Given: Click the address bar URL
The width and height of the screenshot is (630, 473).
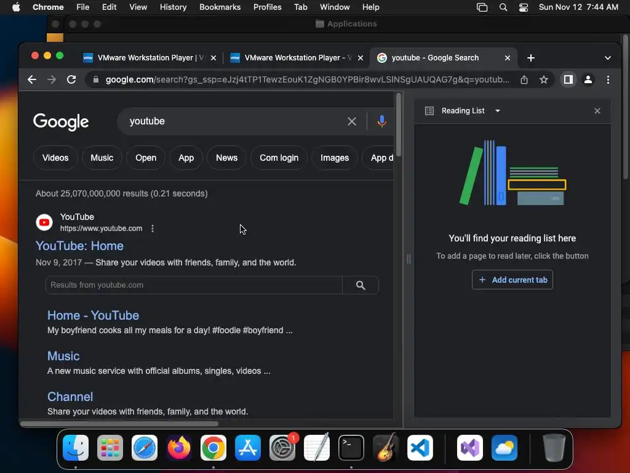Looking at the screenshot, I should [308, 79].
